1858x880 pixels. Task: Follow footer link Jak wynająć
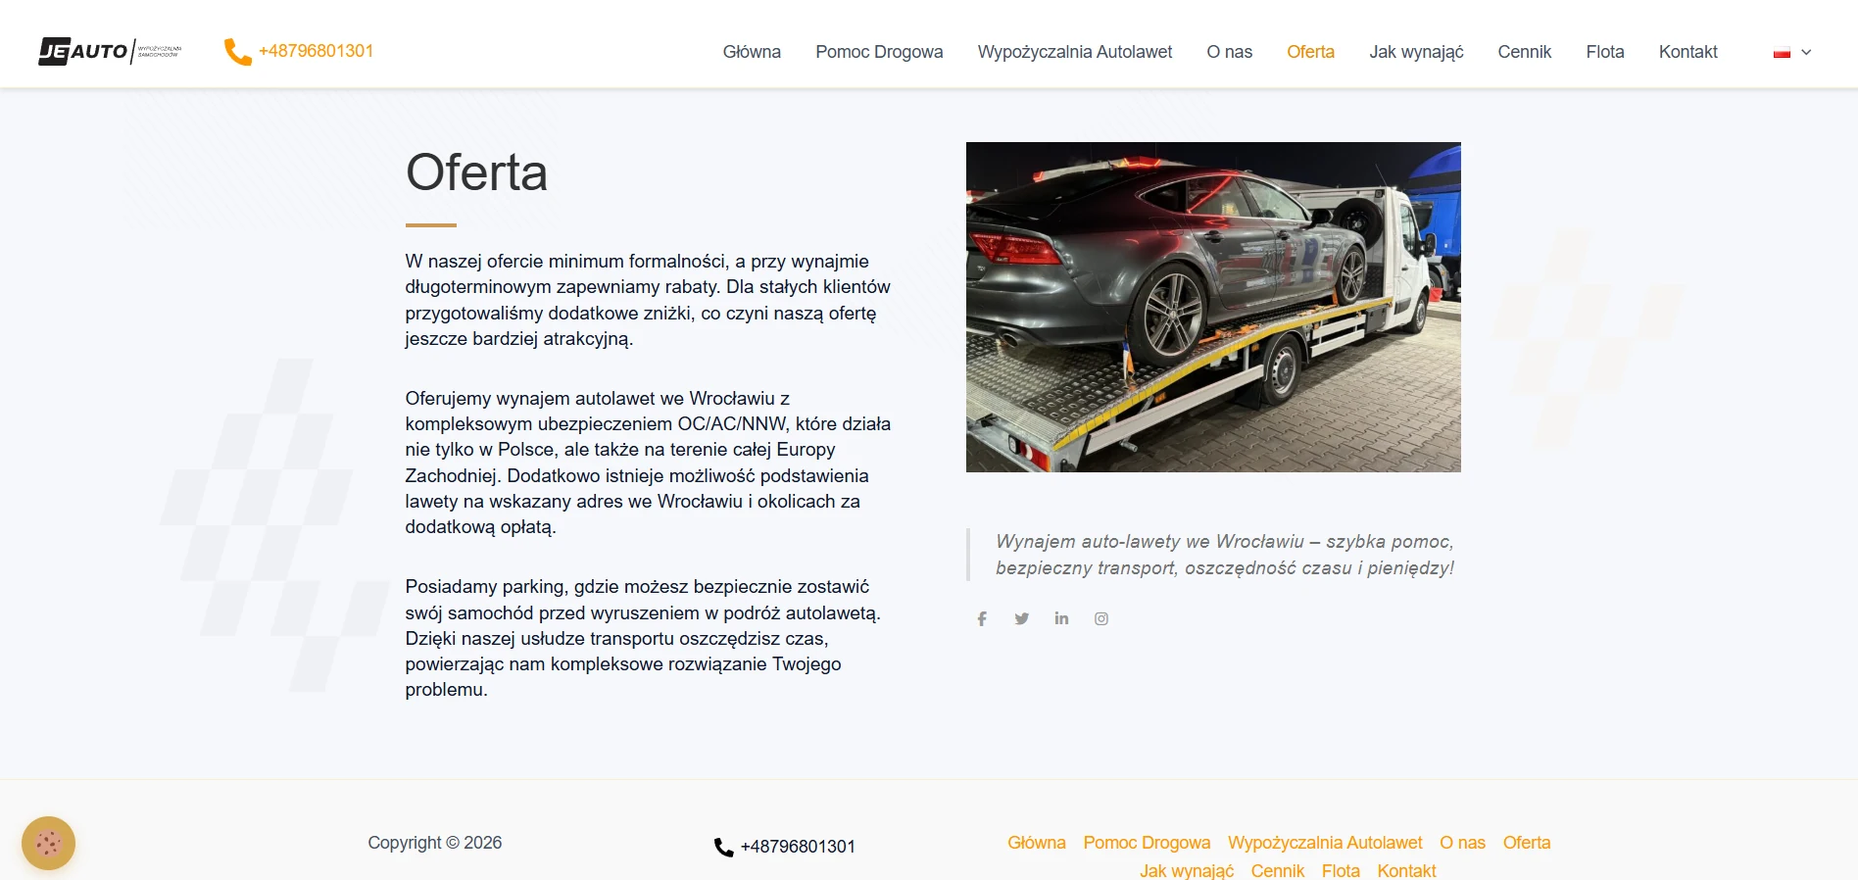[x=1187, y=871]
